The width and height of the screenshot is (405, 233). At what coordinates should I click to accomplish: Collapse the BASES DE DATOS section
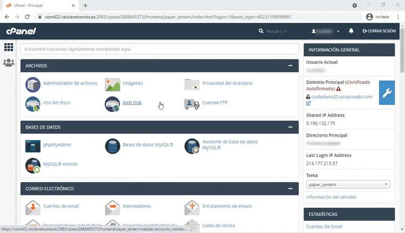coord(290,127)
